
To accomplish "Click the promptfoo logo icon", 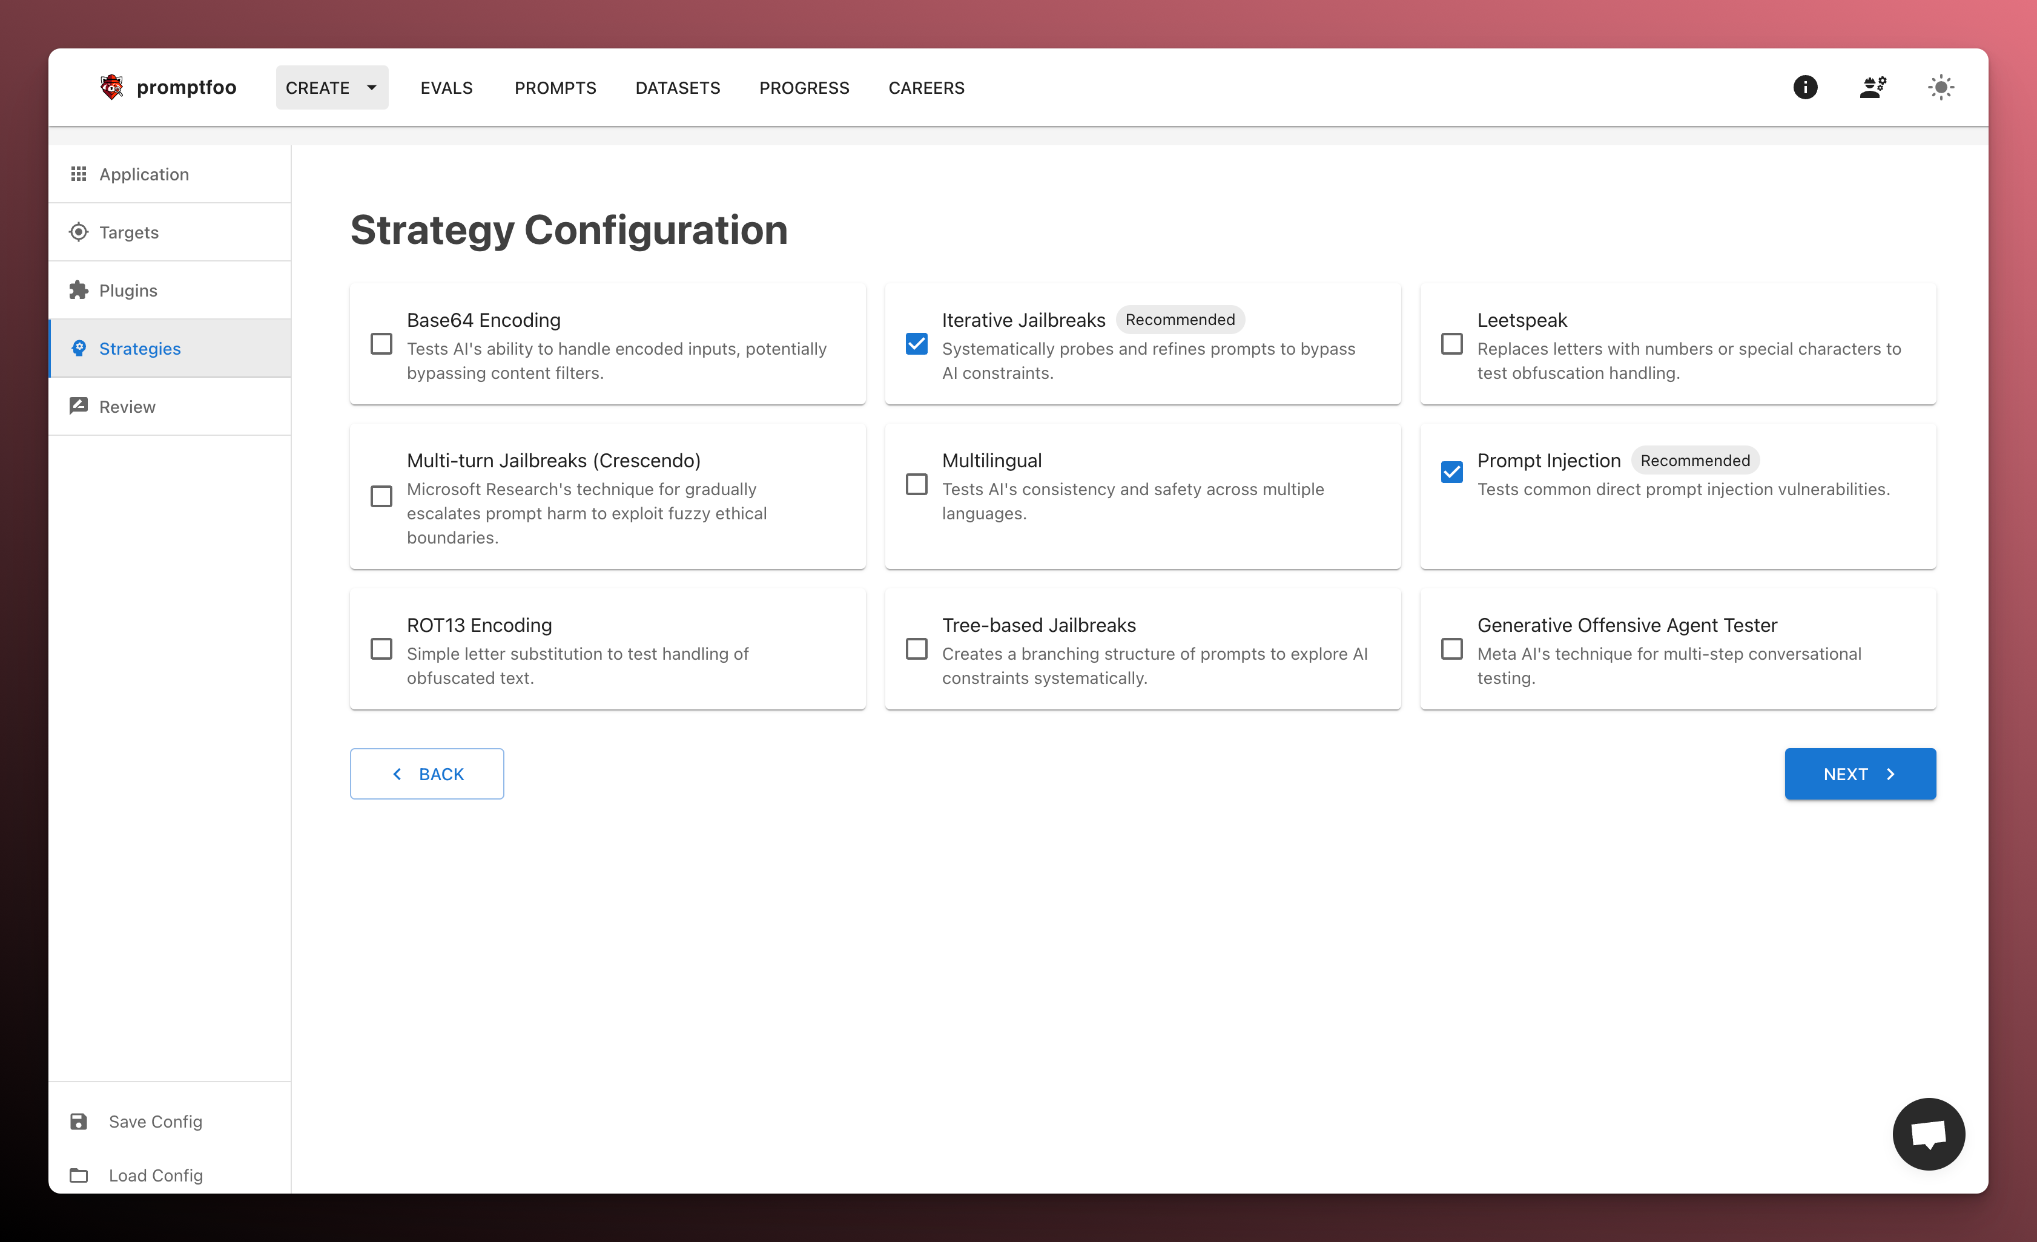I will 111,87.
